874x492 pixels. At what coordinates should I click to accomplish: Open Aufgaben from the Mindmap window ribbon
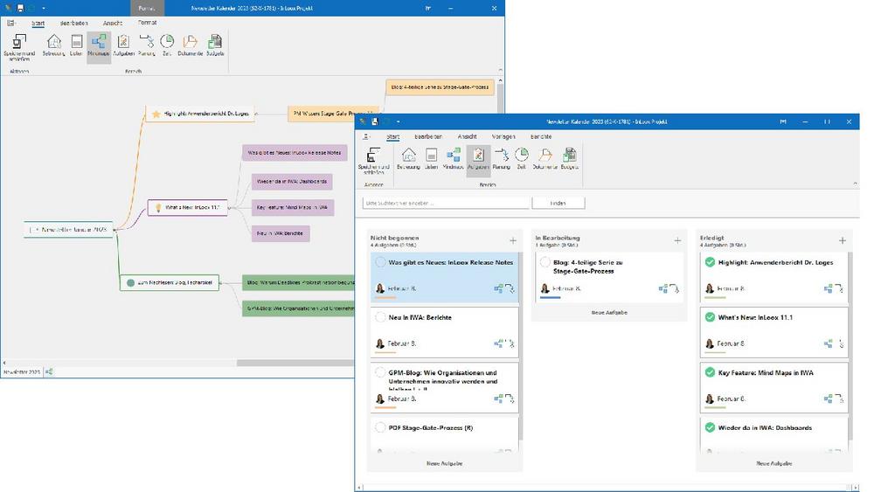click(x=123, y=45)
